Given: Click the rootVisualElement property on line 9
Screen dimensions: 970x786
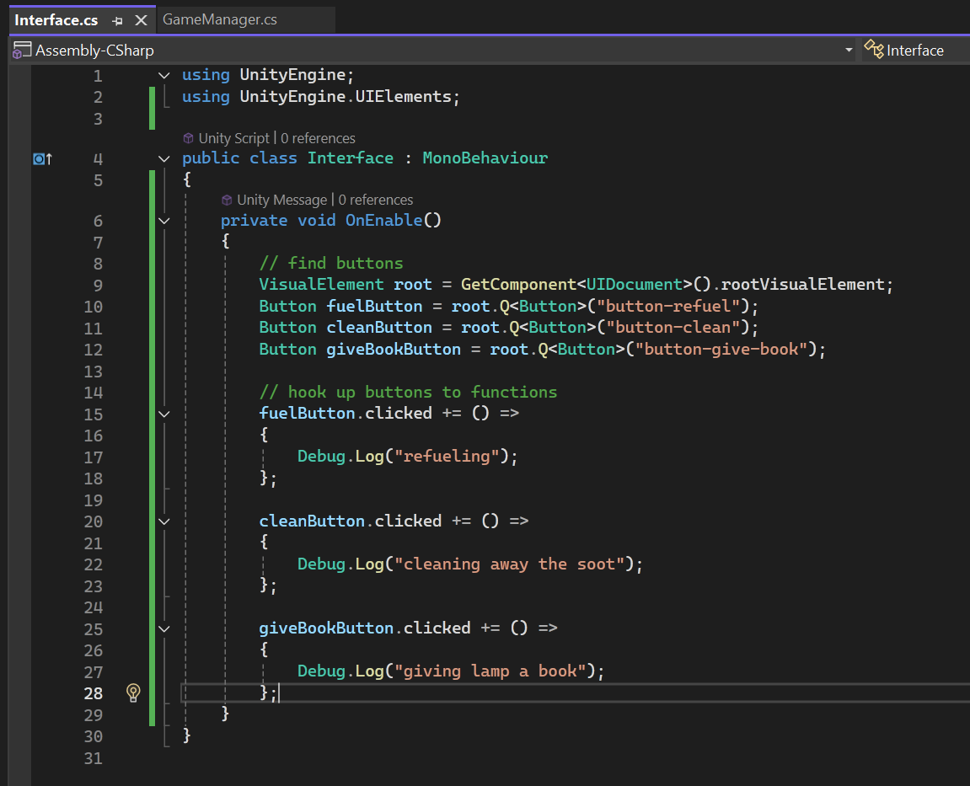Looking at the screenshot, I should pos(803,285).
